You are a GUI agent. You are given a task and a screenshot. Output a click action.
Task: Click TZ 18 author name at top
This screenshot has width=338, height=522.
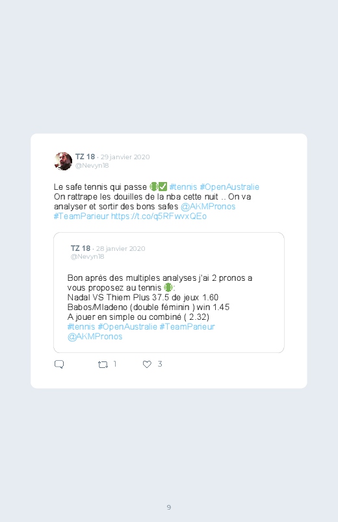(85, 157)
